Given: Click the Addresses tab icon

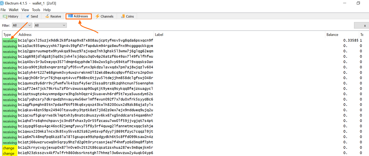Looking at the screenshot, I should coord(70,16).
